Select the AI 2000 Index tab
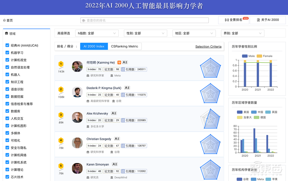Screen dimensions: 288x181 [94, 46]
